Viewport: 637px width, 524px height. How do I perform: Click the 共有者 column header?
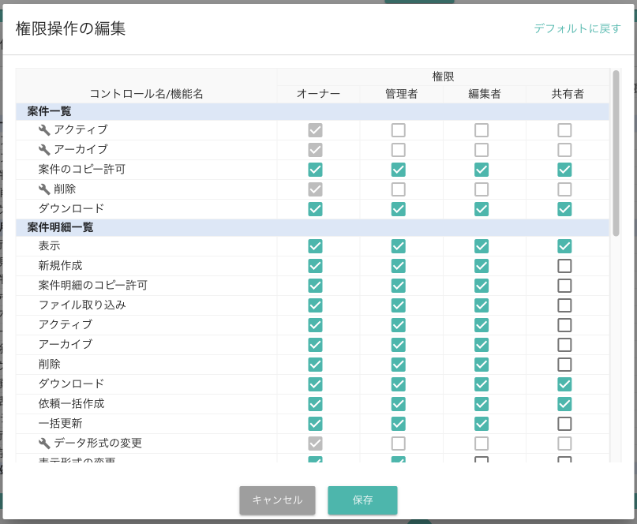[568, 94]
